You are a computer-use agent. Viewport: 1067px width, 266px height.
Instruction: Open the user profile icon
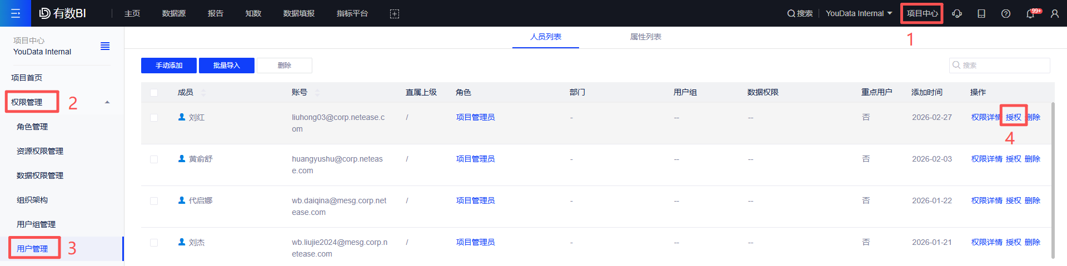[1055, 13]
